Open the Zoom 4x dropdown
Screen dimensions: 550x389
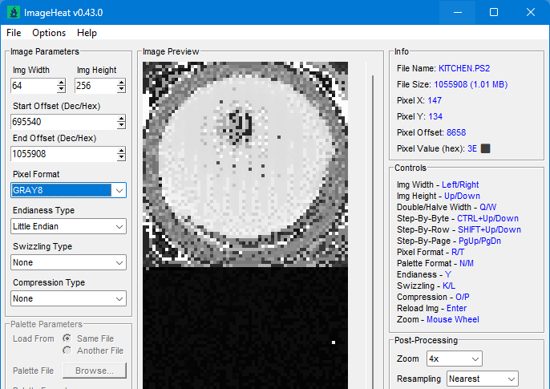tap(455, 359)
